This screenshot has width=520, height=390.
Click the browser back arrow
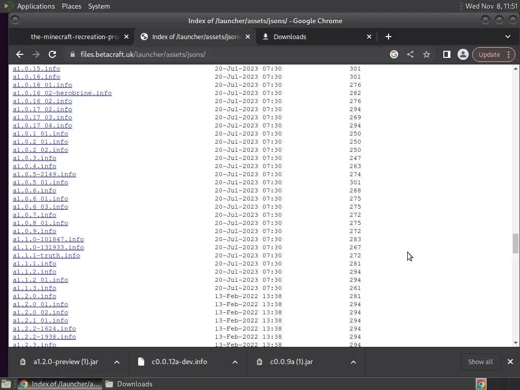(x=20, y=55)
